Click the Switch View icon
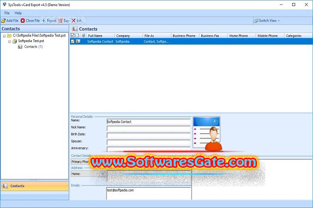The height and width of the screenshot is (208, 313). (x=256, y=20)
